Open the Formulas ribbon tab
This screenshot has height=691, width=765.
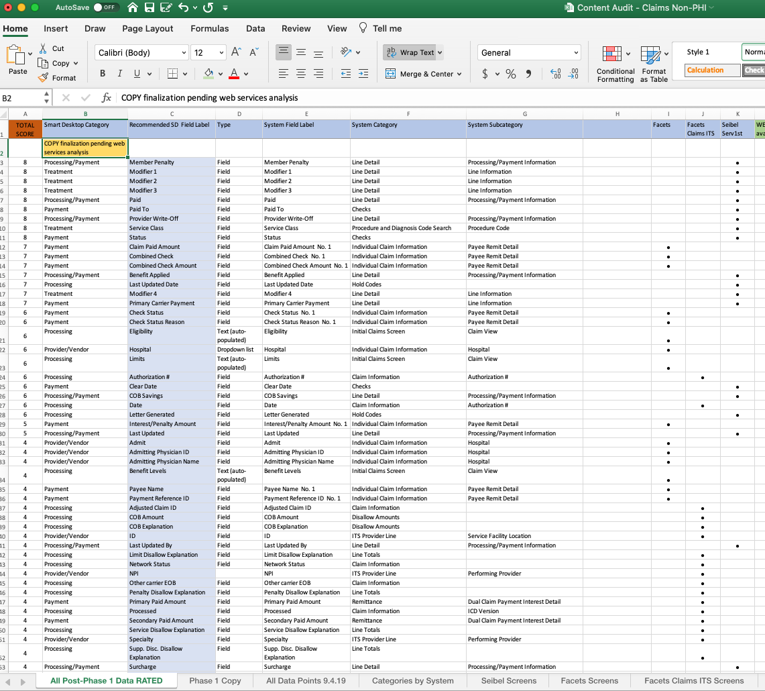pyautogui.click(x=209, y=28)
